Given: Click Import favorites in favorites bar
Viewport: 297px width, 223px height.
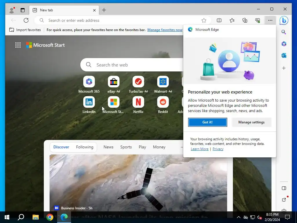Looking at the screenshot, I should (x=25, y=30).
